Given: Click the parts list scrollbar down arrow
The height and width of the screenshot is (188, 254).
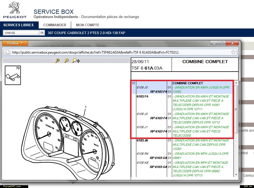Looking at the screenshot, I should point(236,175).
